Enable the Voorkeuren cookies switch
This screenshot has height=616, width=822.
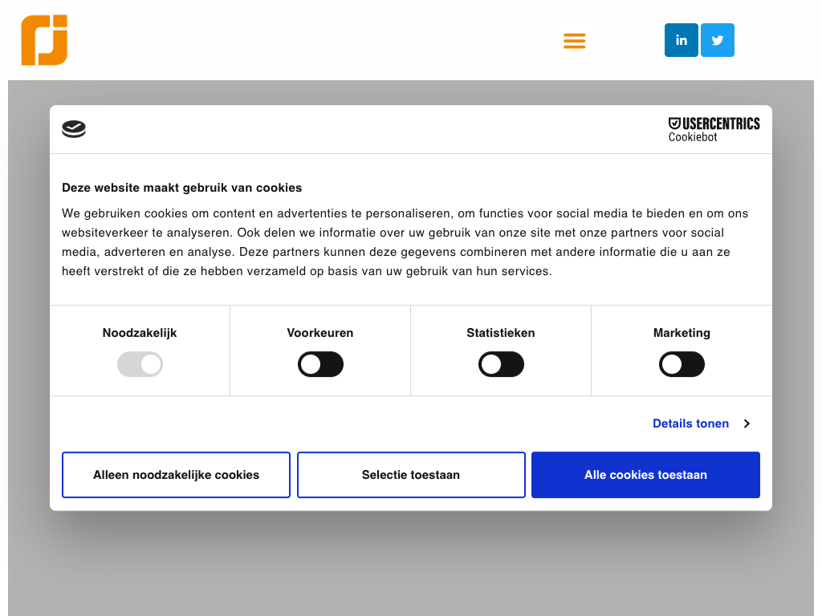point(320,365)
